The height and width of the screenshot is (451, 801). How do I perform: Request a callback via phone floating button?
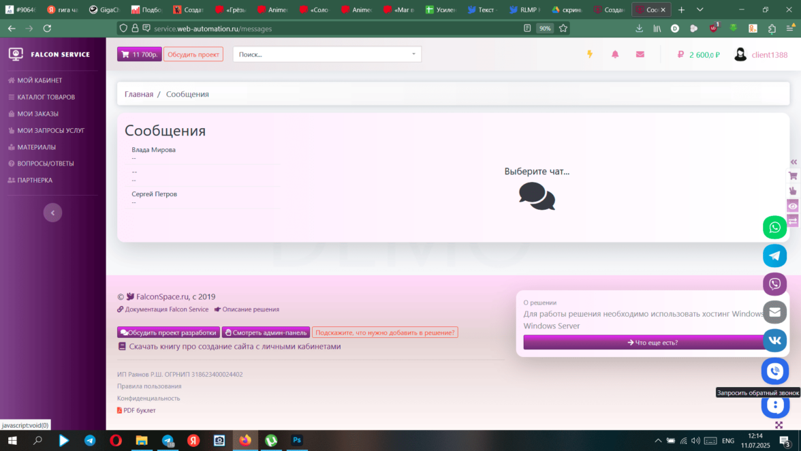775,371
